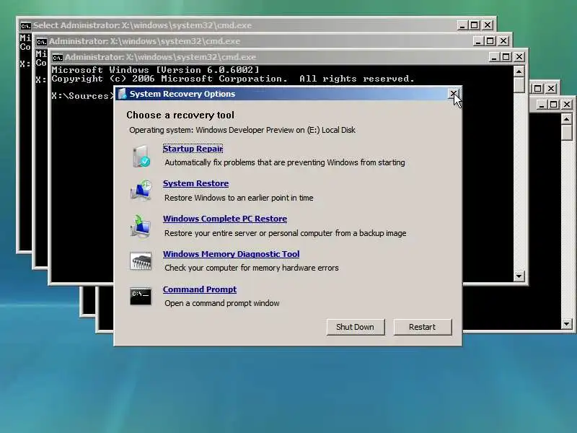Open the System Restore link

pos(195,183)
